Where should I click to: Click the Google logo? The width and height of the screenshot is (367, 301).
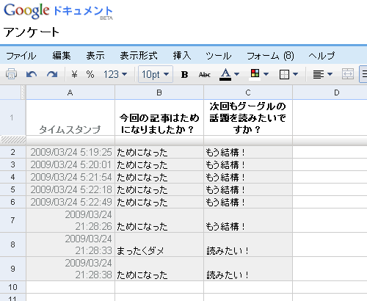pos(26,11)
